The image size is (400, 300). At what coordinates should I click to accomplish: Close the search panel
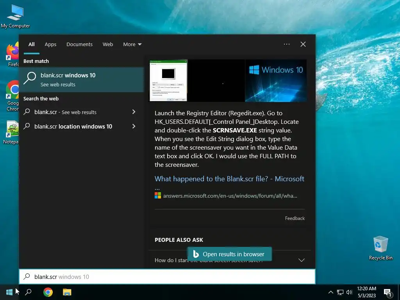[303, 44]
